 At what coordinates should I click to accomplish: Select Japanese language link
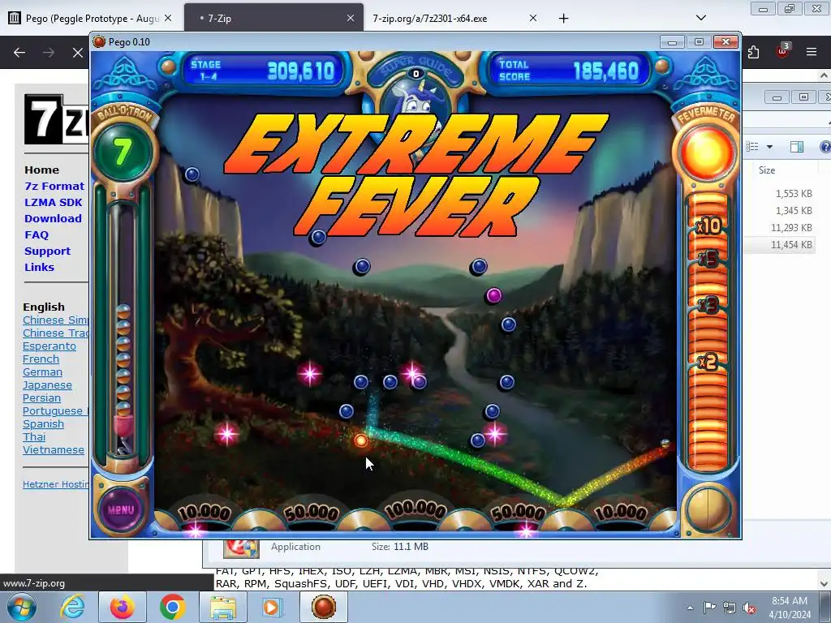(x=47, y=385)
